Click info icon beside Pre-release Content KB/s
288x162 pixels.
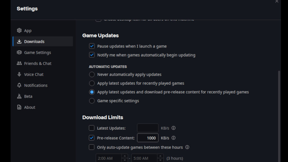click(x=174, y=138)
